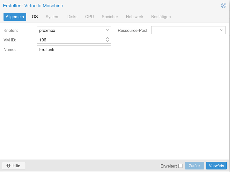
Task: Jump to the Bestätigen tab
Action: 161,17
